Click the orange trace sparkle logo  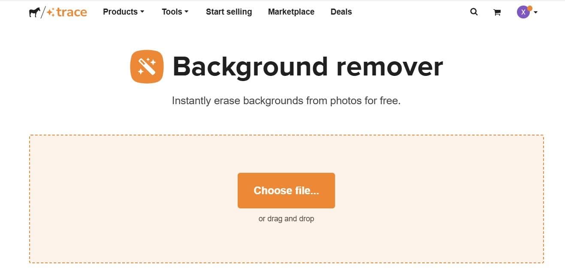point(66,12)
